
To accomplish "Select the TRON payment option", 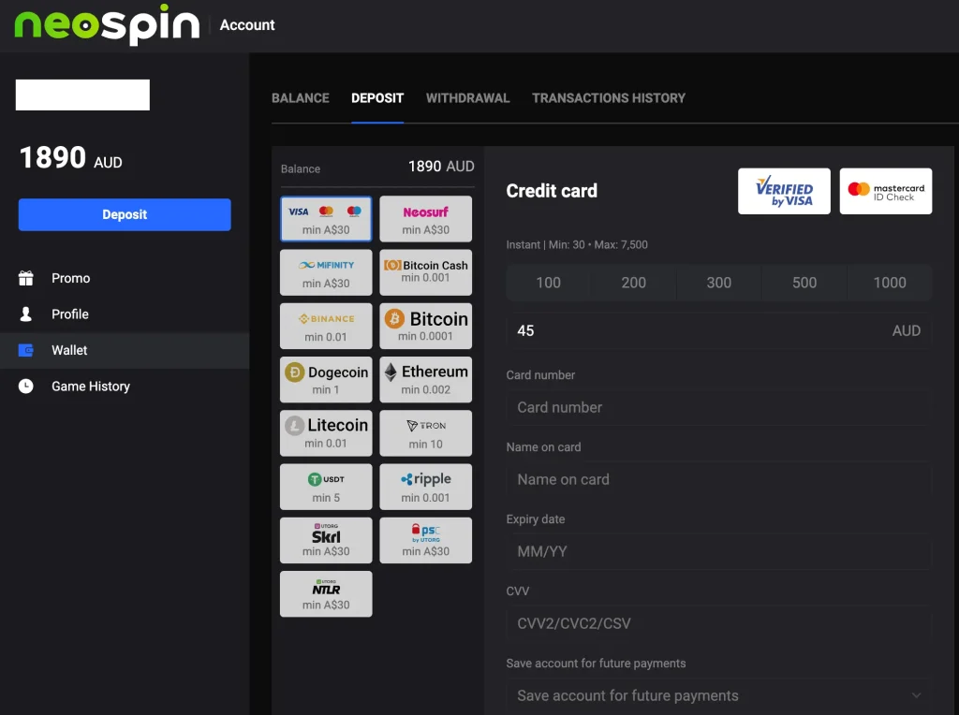I will click(x=425, y=432).
